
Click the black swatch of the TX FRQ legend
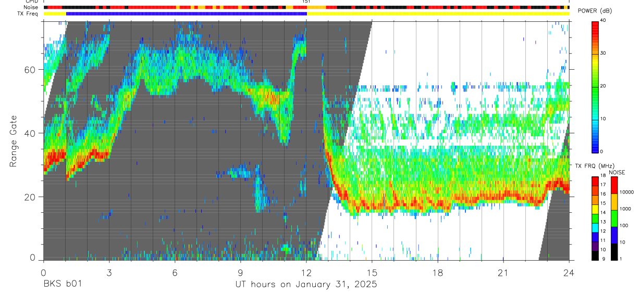pyautogui.click(x=595, y=255)
